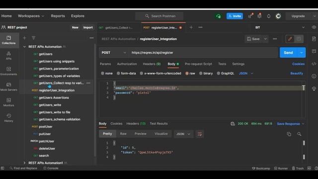The width and height of the screenshot is (318, 179).
Task: Open the POST method dropdown
Action: click(x=114, y=53)
